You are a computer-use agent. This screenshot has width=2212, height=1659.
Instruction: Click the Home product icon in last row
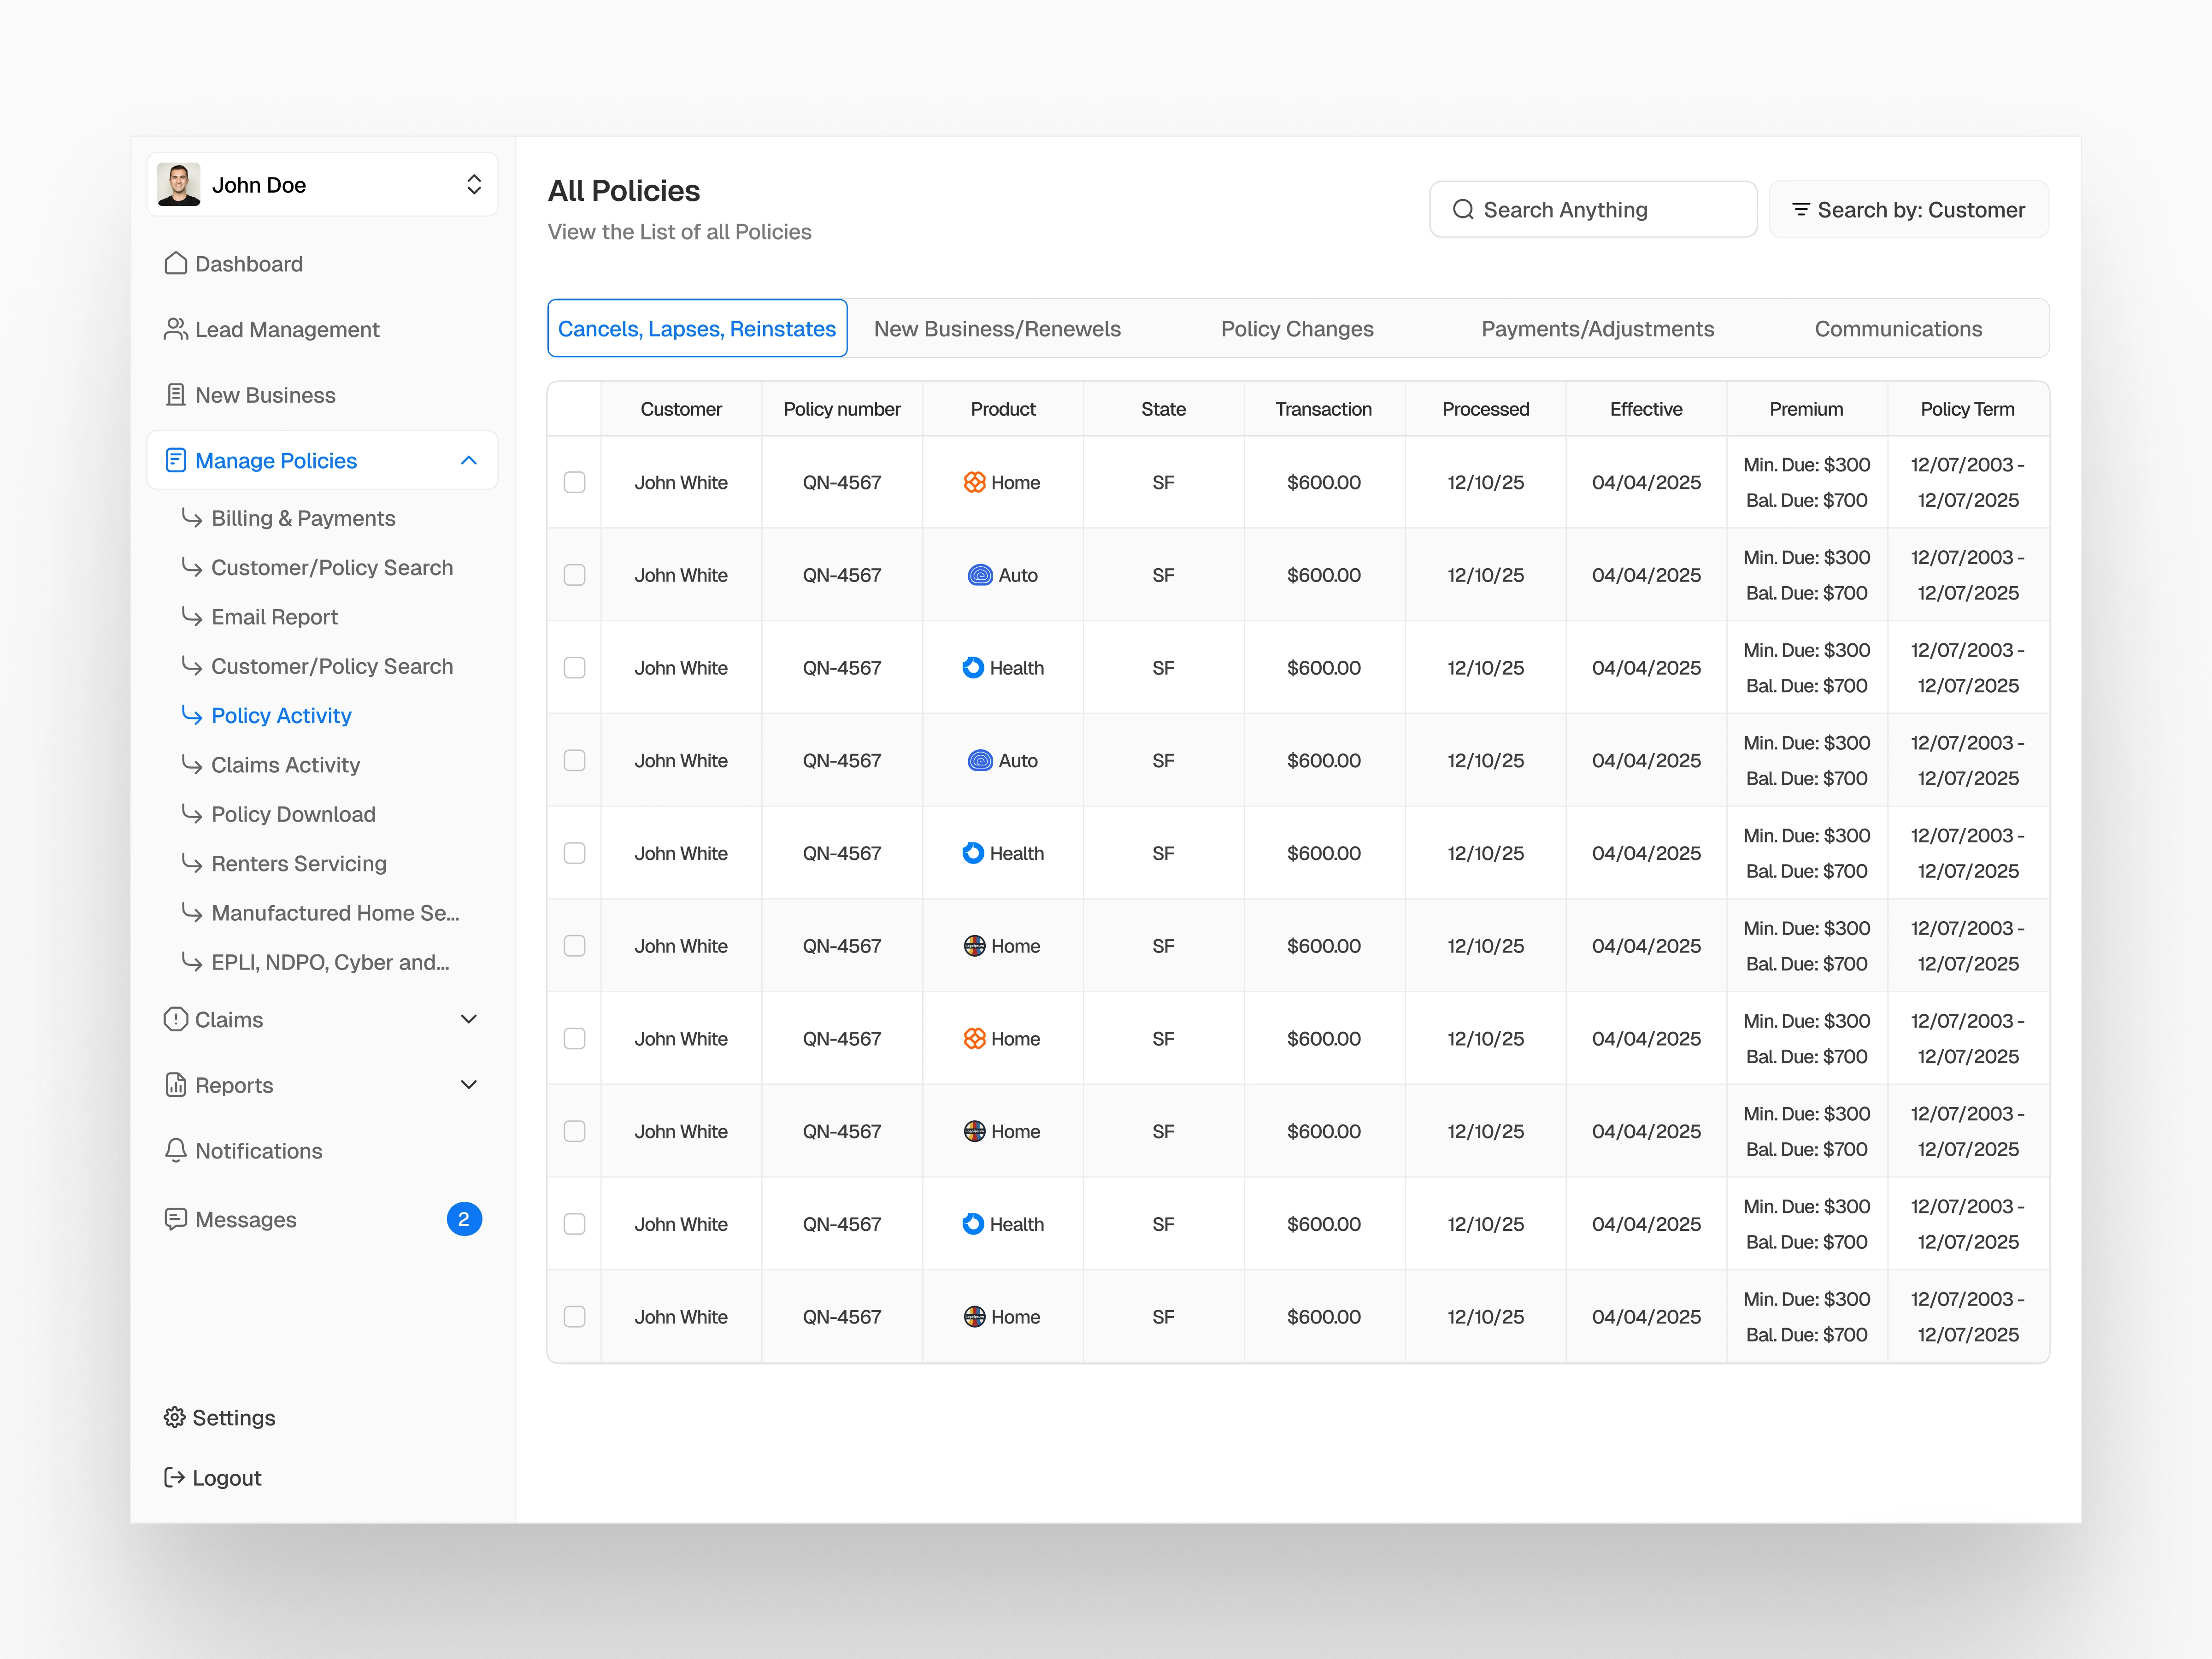click(975, 1317)
